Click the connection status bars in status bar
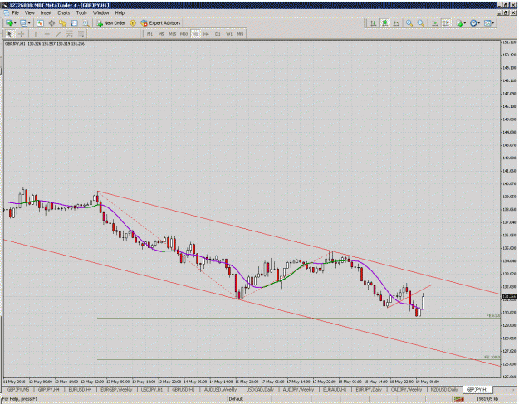This screenshot has height=404, width=519. (x=458, y=399)
